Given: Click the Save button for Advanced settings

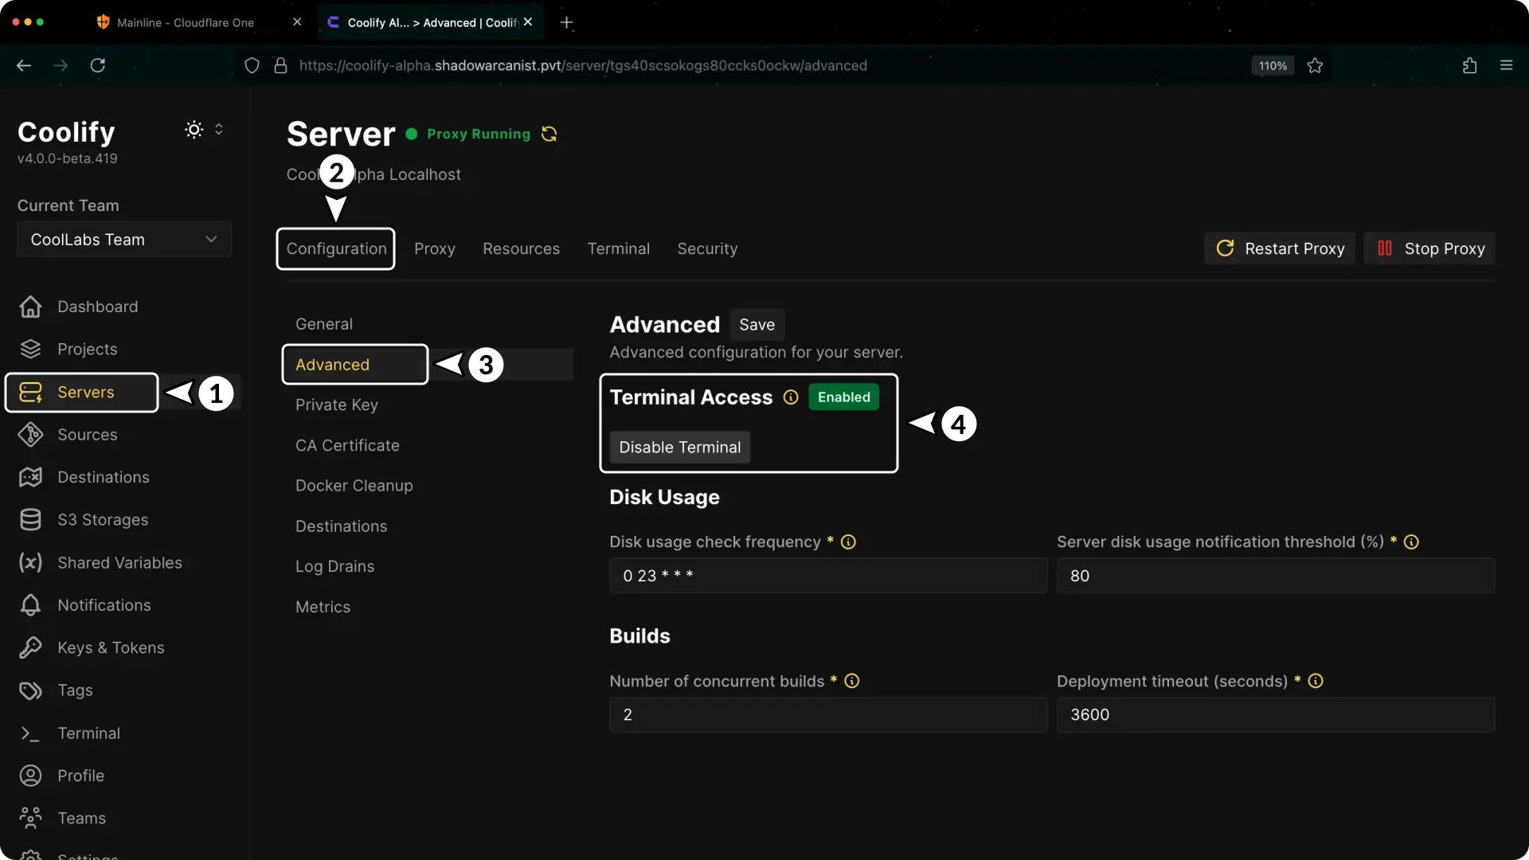Looking at the screenshot, I should (x=757, y=324).
